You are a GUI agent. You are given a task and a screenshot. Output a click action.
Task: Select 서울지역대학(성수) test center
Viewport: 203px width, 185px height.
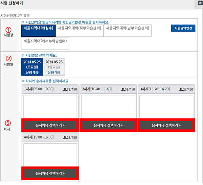(x=38, y=31)
